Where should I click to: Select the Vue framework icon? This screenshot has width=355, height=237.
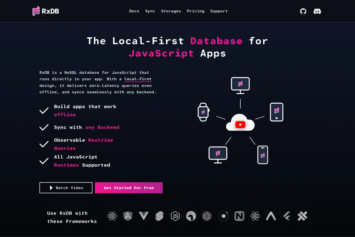tap(143, 216)
